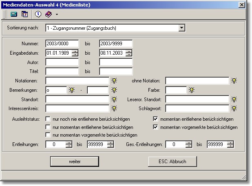Screen dimensions: 252x186
Task: Open the help book icon
Action: (49, 14)
